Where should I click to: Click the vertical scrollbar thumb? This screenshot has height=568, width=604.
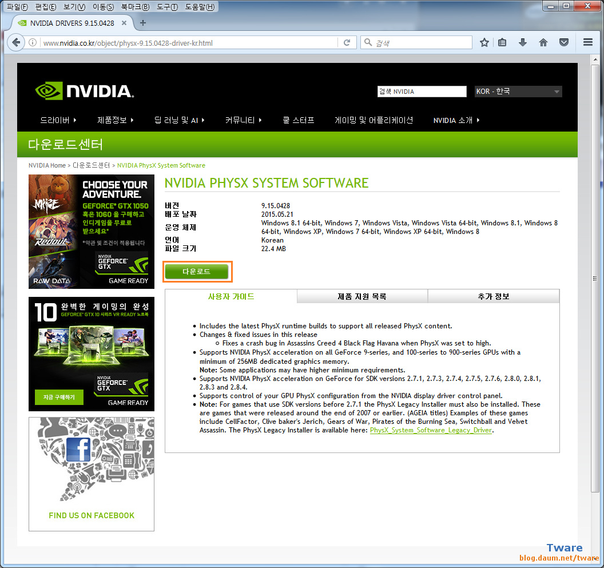[595, 278]
